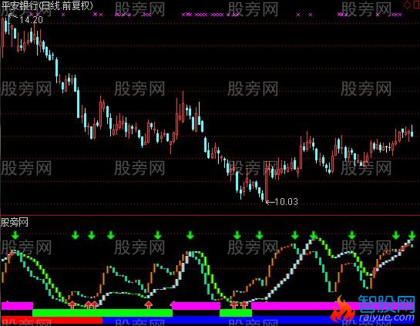Click the red diamond icon in chart corner
This screenshot has height=326, width=420.
pyautogui.click(x=407, y=5)
